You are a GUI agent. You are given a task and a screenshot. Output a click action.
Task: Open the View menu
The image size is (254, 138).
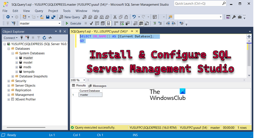(x=26, y=11)
